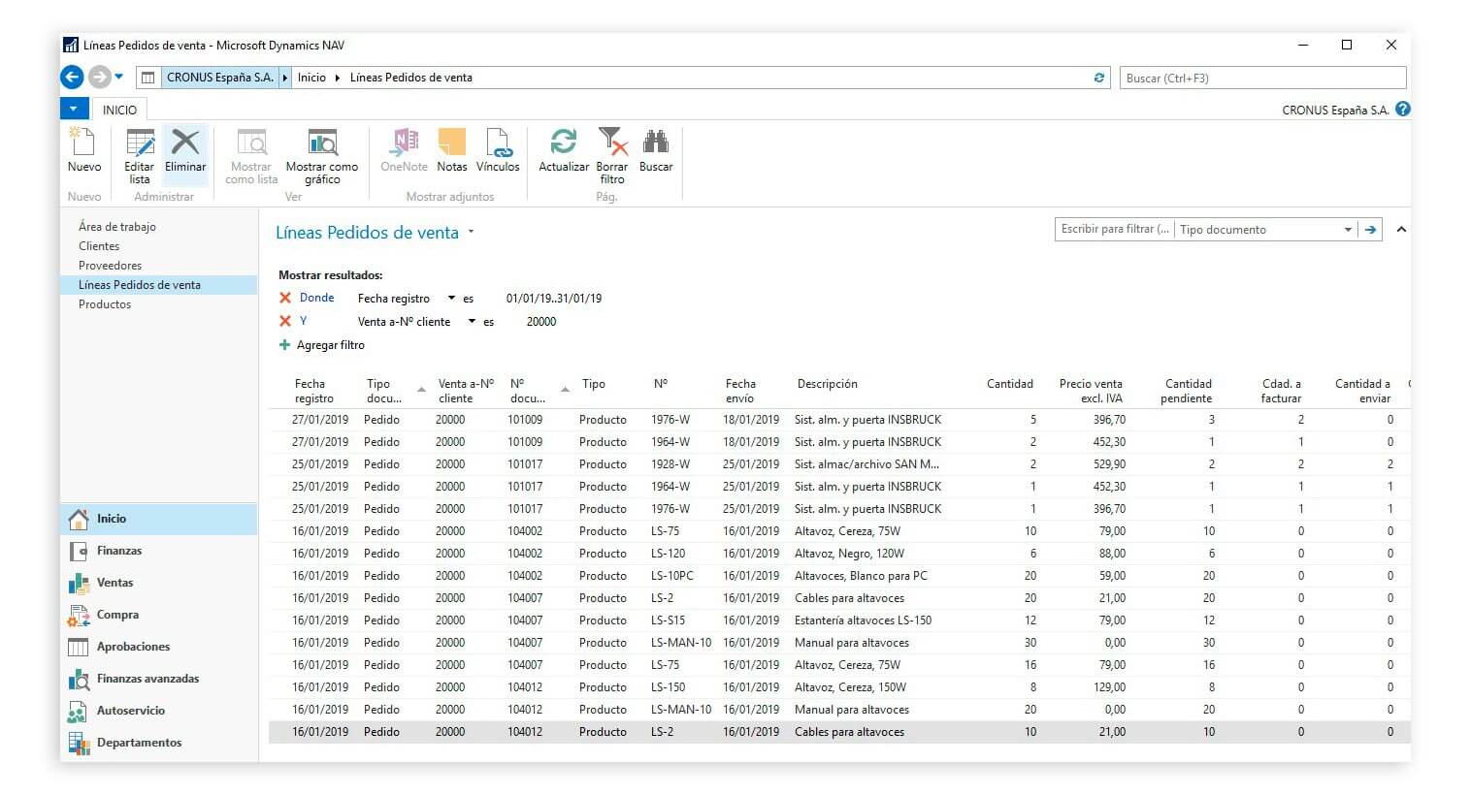
Task: Click Agregar filtro link
Action: 330,345
